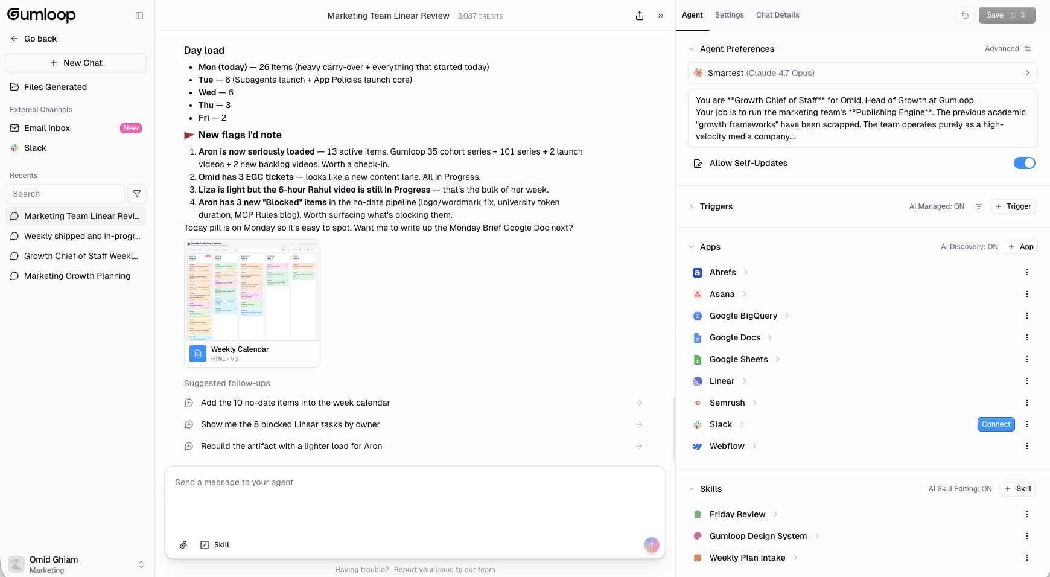Open the Growth Chief of Staff Weekly chat
Image resolution: width=1050 pixels, height=577 pixels.
tap(76, 256)
